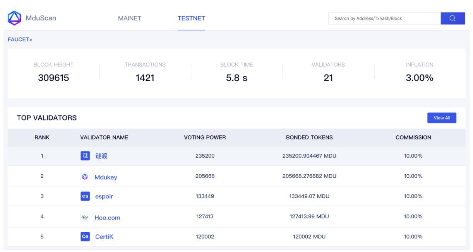Open the Mdukey validator name link
This screenshot has height=252, width=473.
click(x=106, y=177)
